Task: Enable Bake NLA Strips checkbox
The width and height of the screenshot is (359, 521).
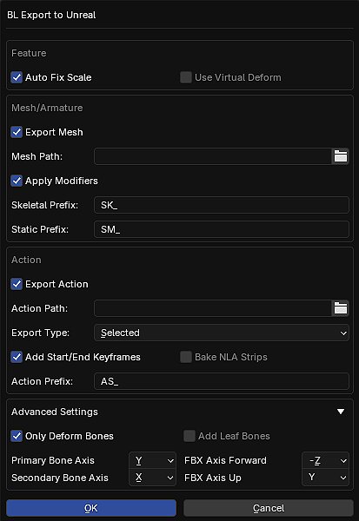Action: tap(186, 357)
